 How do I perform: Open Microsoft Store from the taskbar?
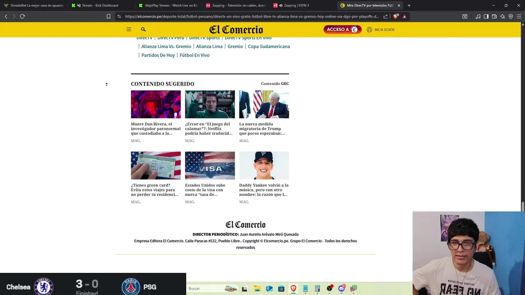(x=281, y=288)
